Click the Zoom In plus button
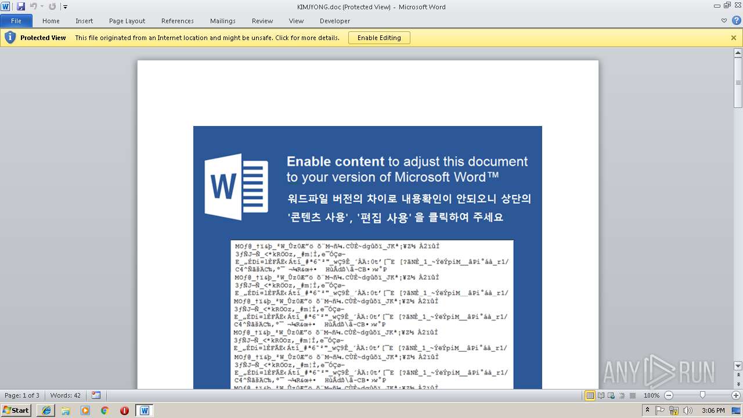This screenshot has width=743, height=418. pyautogui.click(x=736, y=395)
